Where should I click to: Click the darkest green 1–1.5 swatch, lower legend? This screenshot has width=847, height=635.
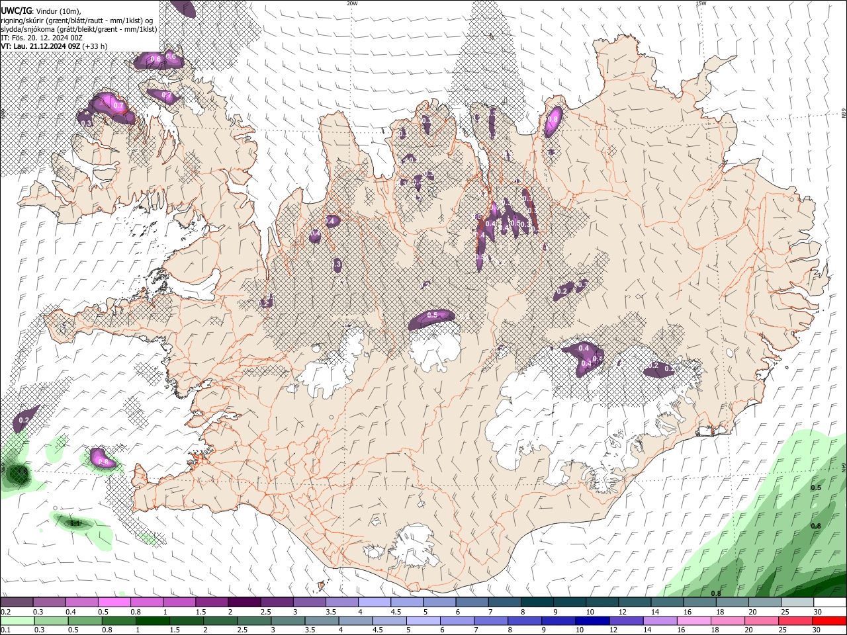(152, 620)
